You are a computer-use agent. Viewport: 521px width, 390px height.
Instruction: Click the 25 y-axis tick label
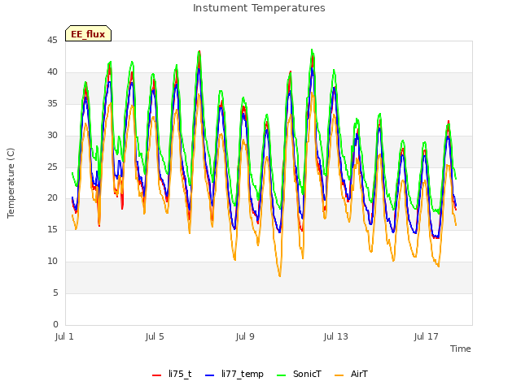point(52,167)
